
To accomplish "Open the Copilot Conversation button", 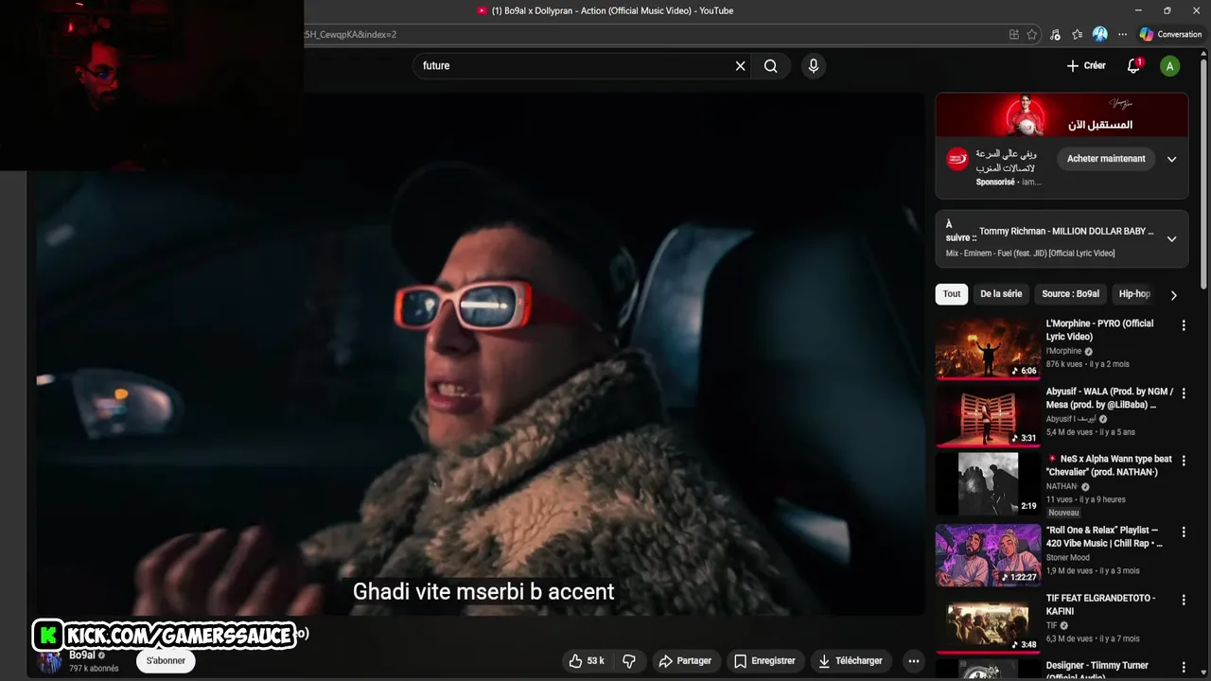I will tap(1170, 34).
